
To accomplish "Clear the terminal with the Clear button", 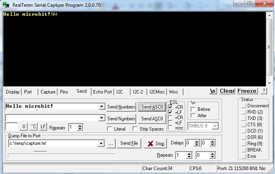I will pos(227,91).
